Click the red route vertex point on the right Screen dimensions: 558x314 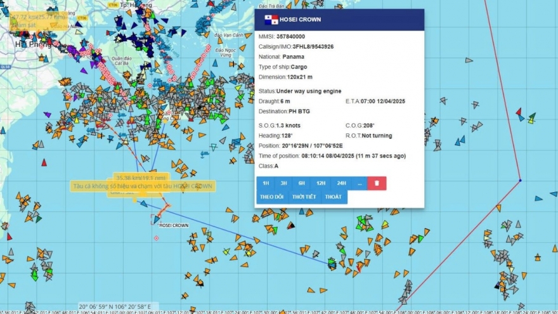point(520,180)
